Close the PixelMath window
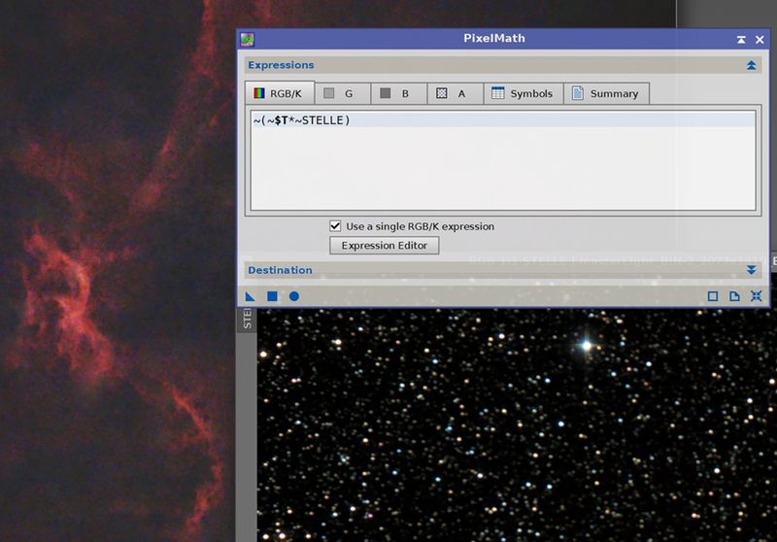The height and width of the screenshot is (542, 777). click(760, 39)
